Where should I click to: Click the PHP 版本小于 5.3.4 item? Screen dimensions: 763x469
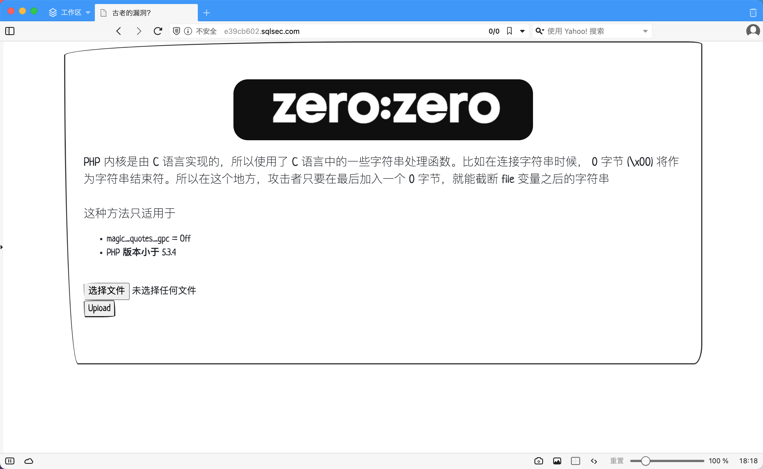(141, 252)
